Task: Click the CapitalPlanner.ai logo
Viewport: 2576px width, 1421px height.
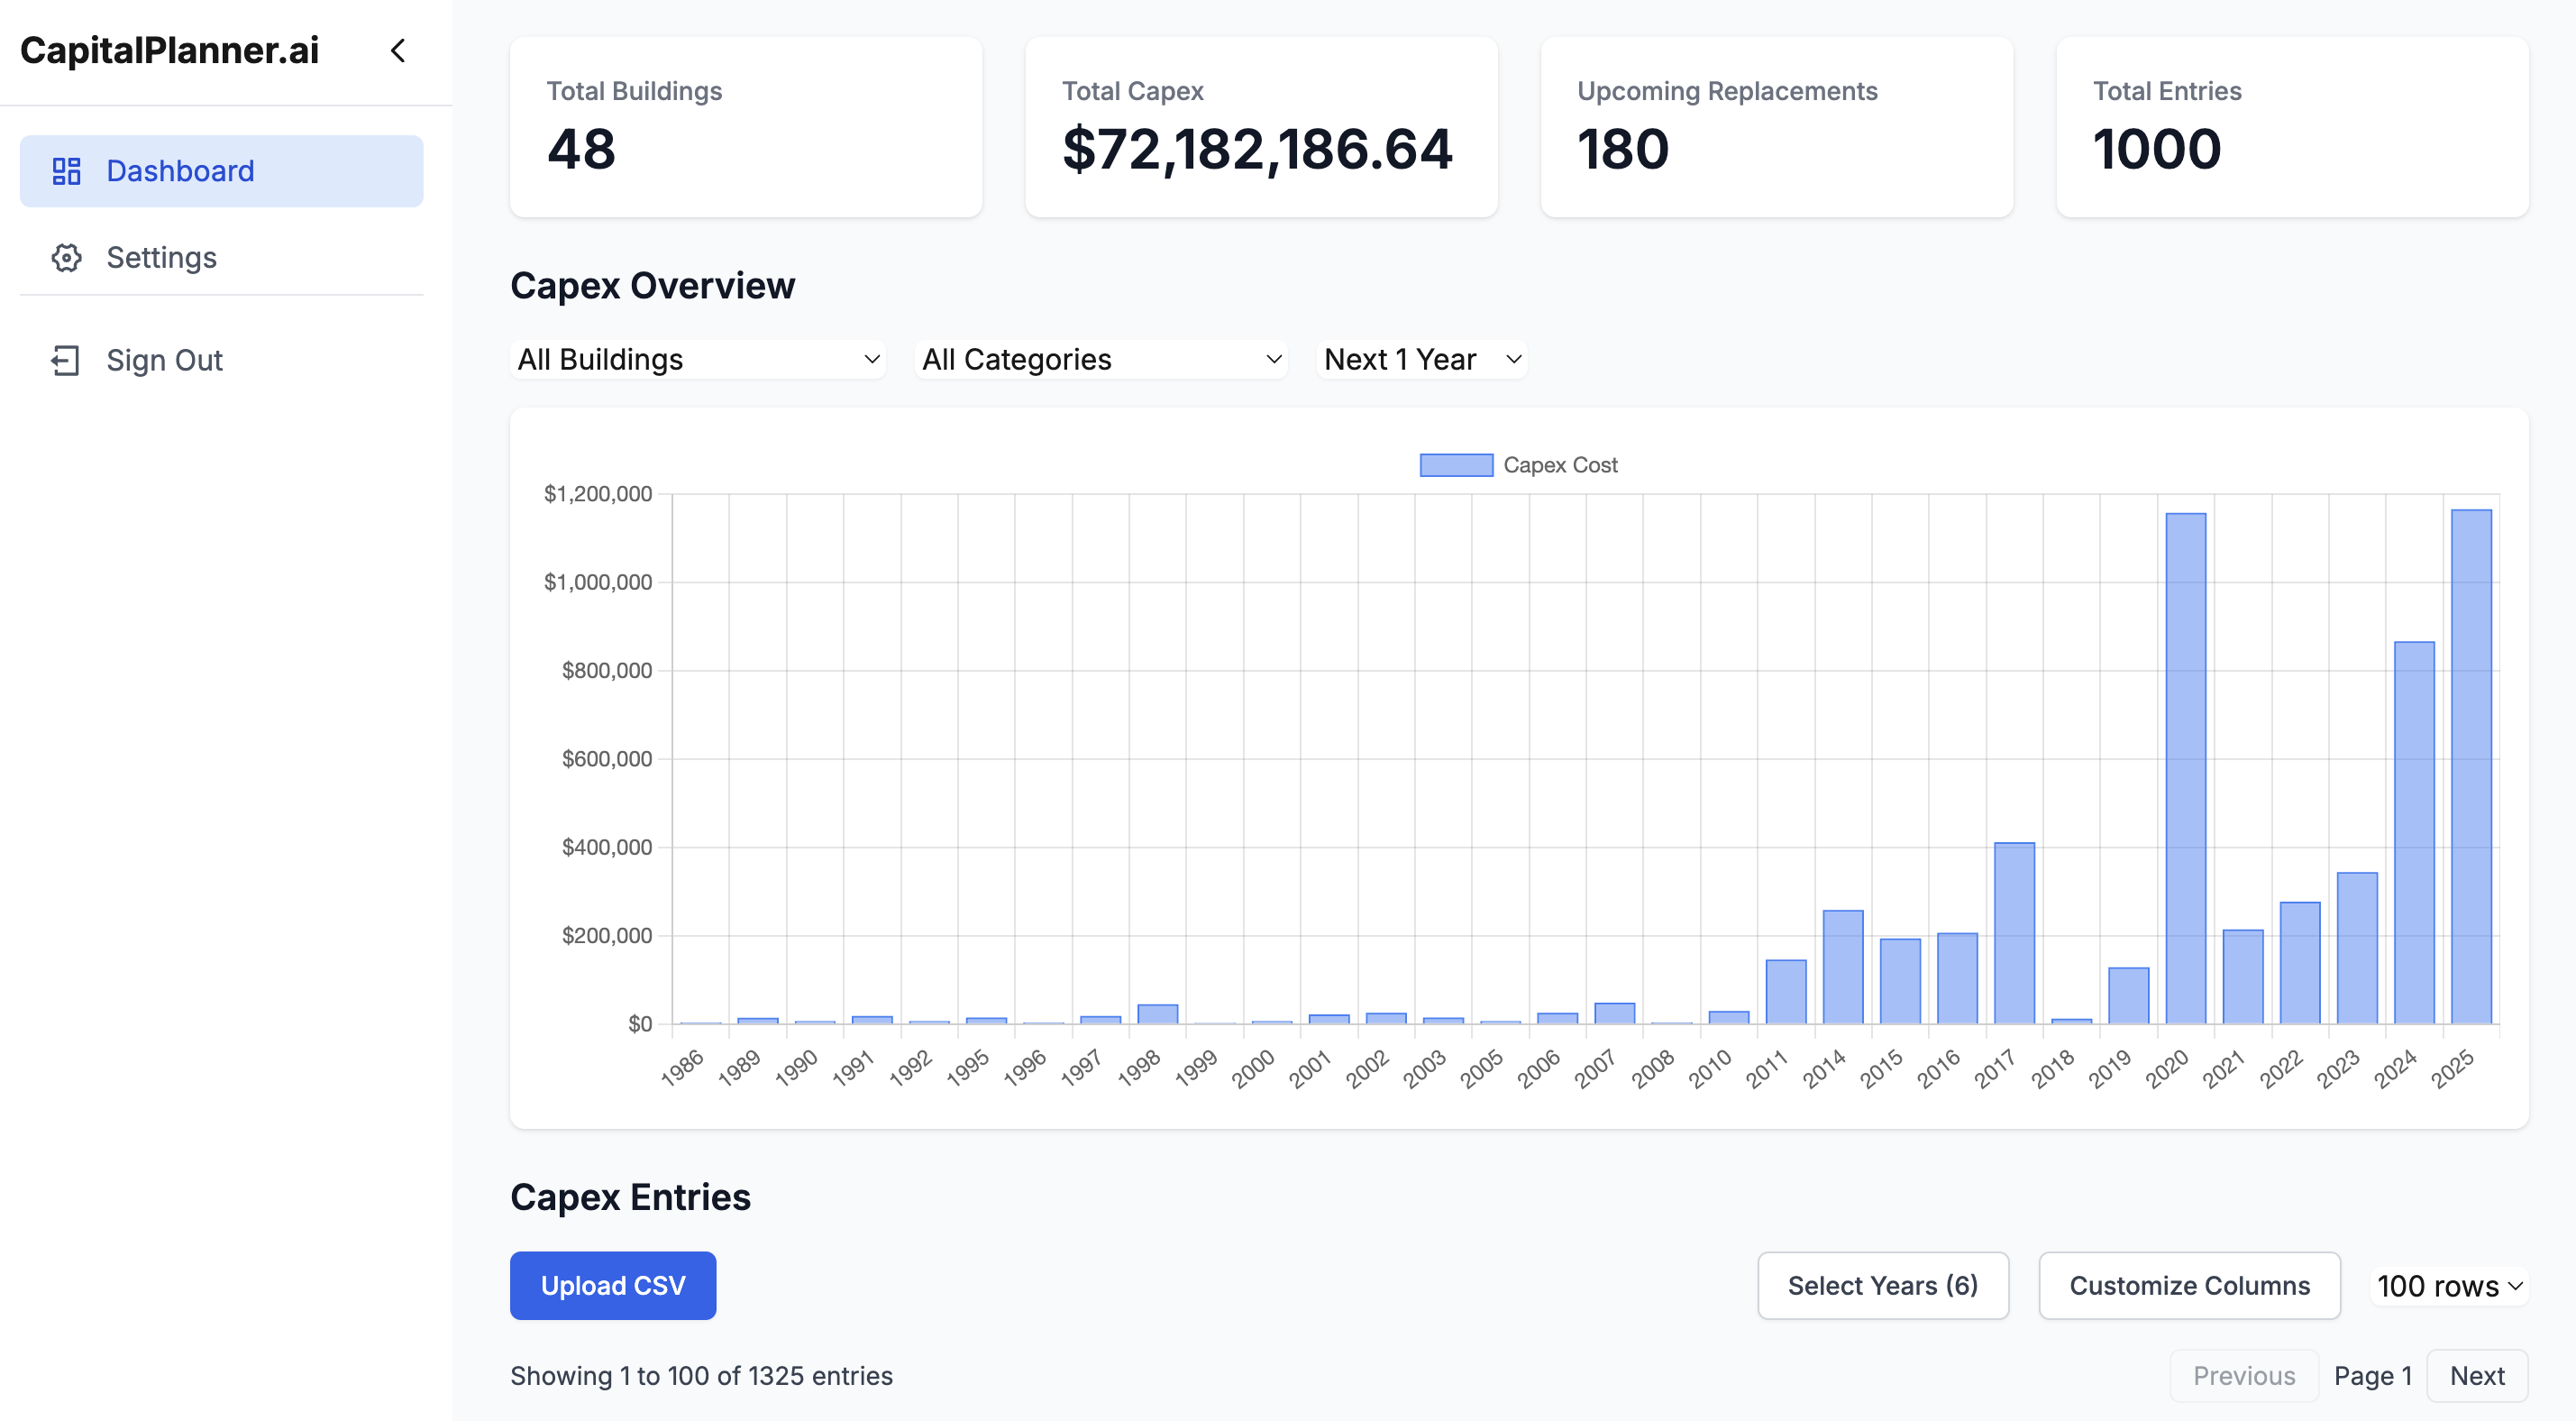Action: pyautogui.click(x=170, y=50)
